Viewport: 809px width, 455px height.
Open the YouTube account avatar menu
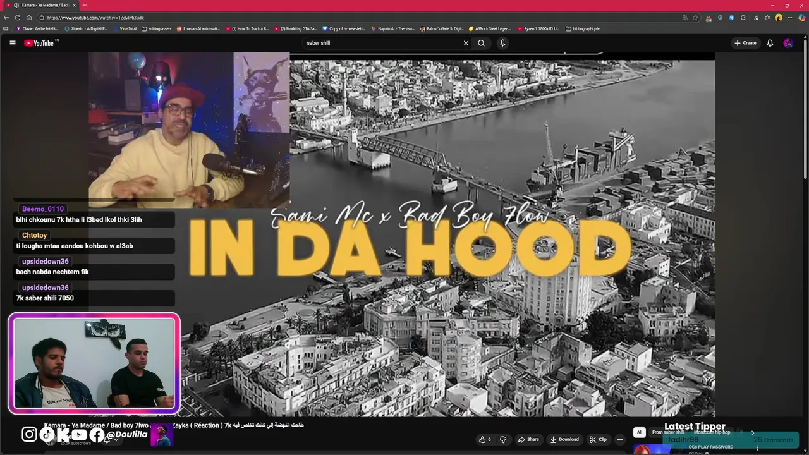click(x=788, y=43)
